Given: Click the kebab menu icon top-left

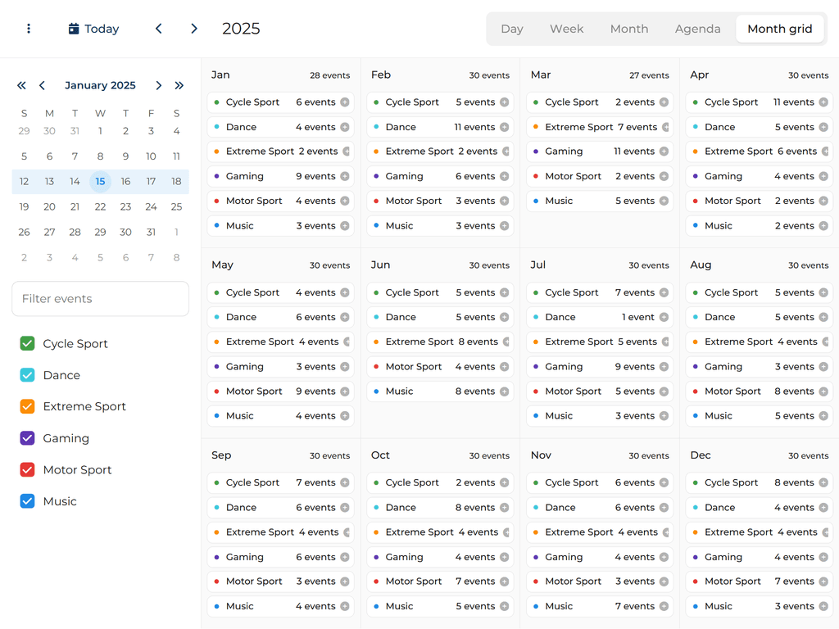Looking at the screenshot, I should [x=29, y=28].
